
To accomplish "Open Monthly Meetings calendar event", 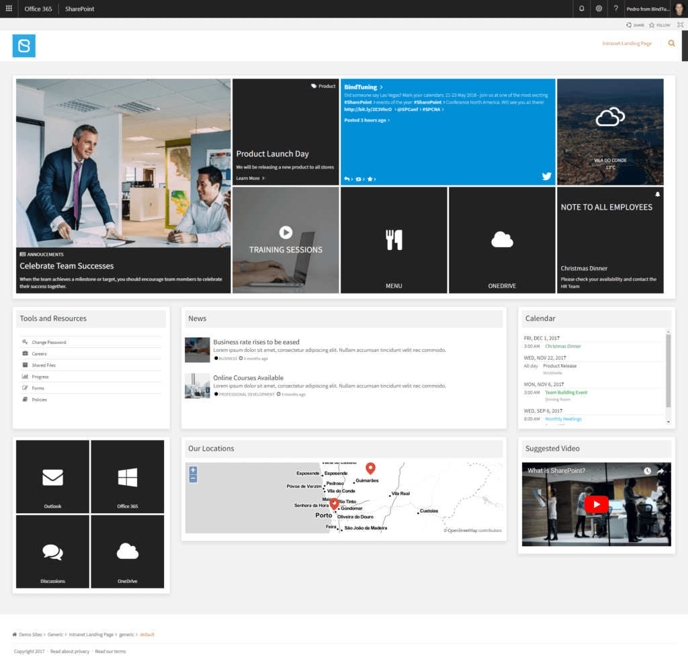I will [x=564, y=418].
